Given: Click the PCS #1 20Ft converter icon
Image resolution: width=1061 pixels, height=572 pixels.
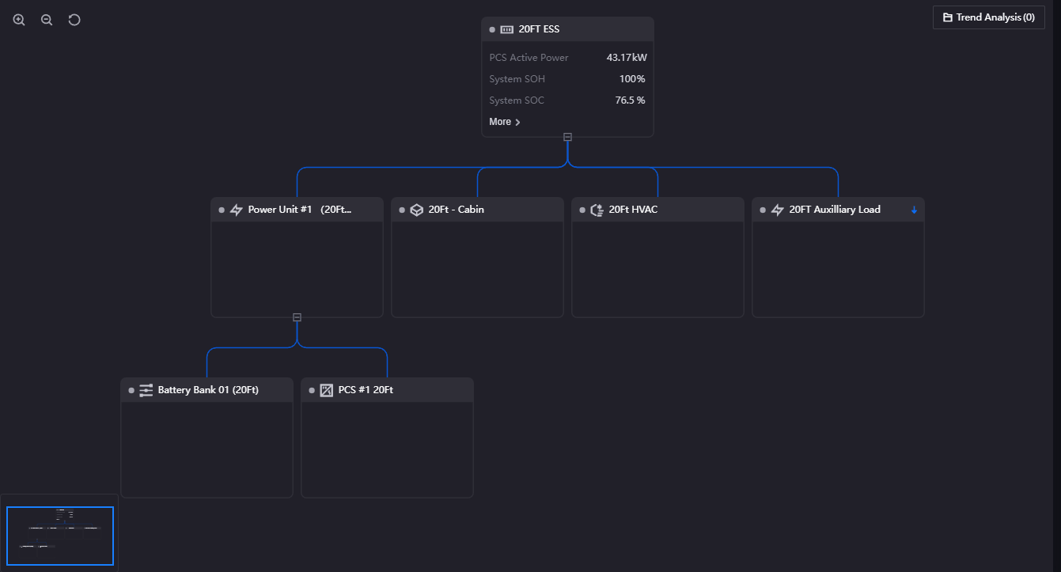Looking at the screenshot, I should click(x=326, y=390).
